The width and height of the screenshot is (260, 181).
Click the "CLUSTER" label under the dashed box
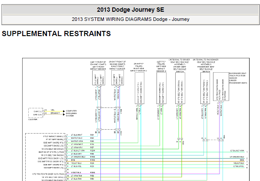(x=33, y=120)
